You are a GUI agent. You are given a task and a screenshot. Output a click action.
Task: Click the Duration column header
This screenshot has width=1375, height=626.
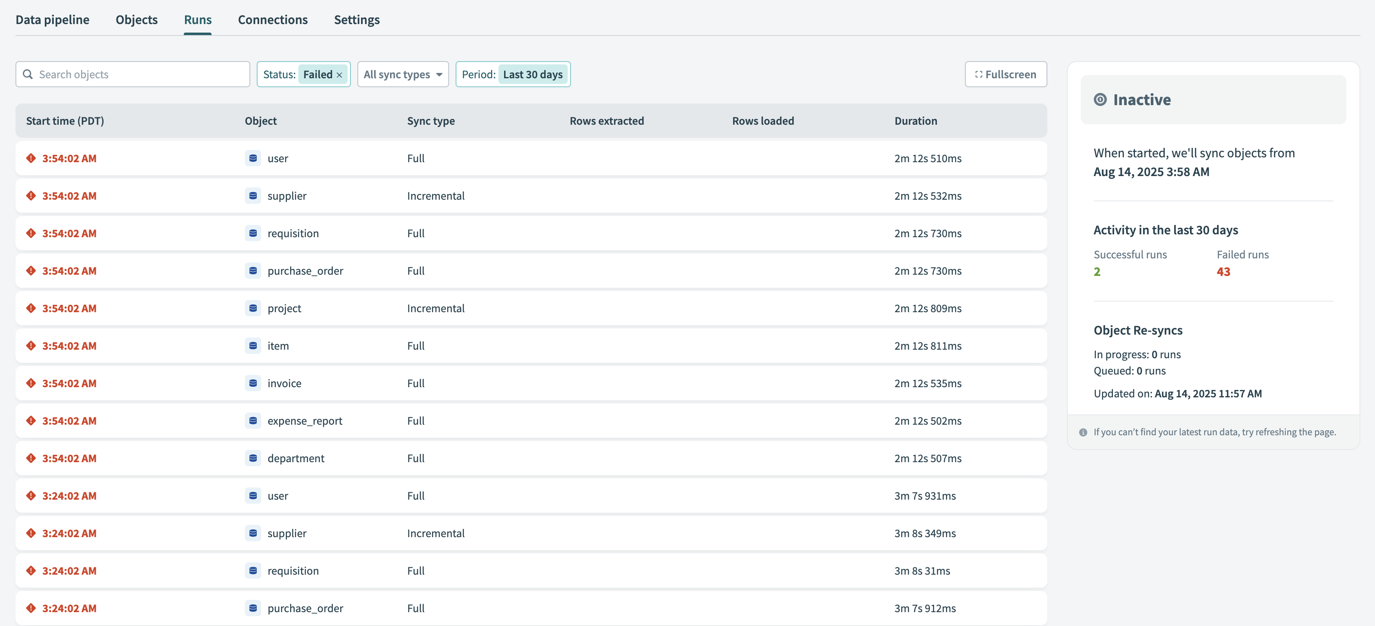pyautogui.click(x=915, y=121)
